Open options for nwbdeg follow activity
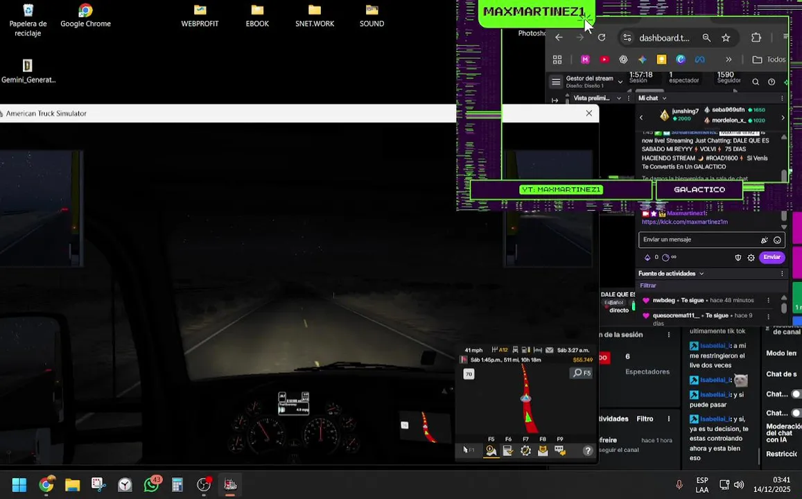802x499 pixels. 768,301
